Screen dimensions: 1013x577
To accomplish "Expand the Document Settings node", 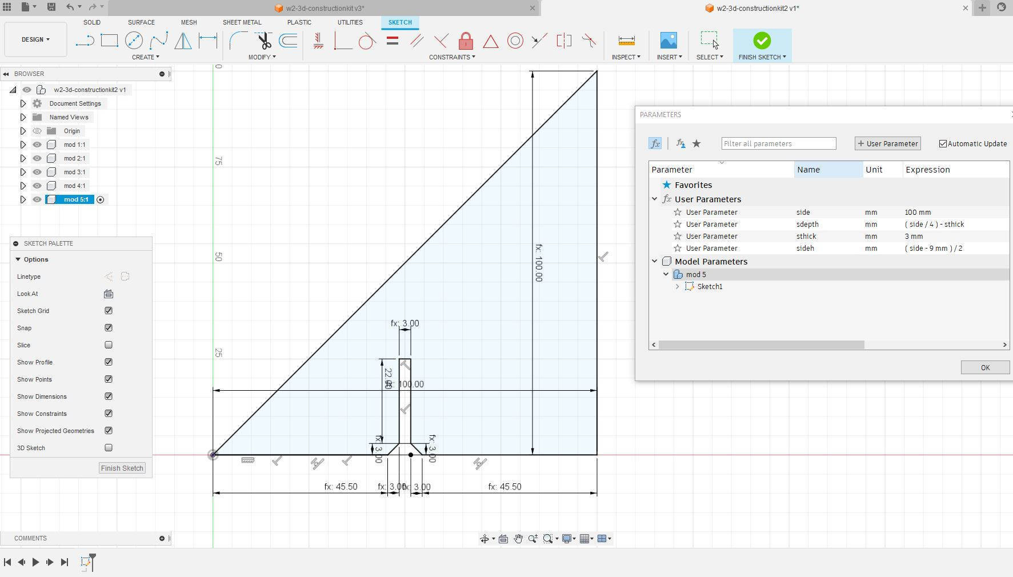I will (23, 103).
